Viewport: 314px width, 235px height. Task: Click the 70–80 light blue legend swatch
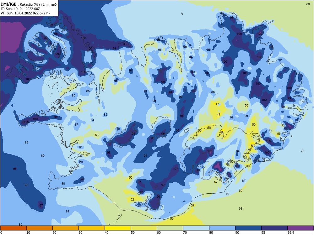click(x=196, y=228)
